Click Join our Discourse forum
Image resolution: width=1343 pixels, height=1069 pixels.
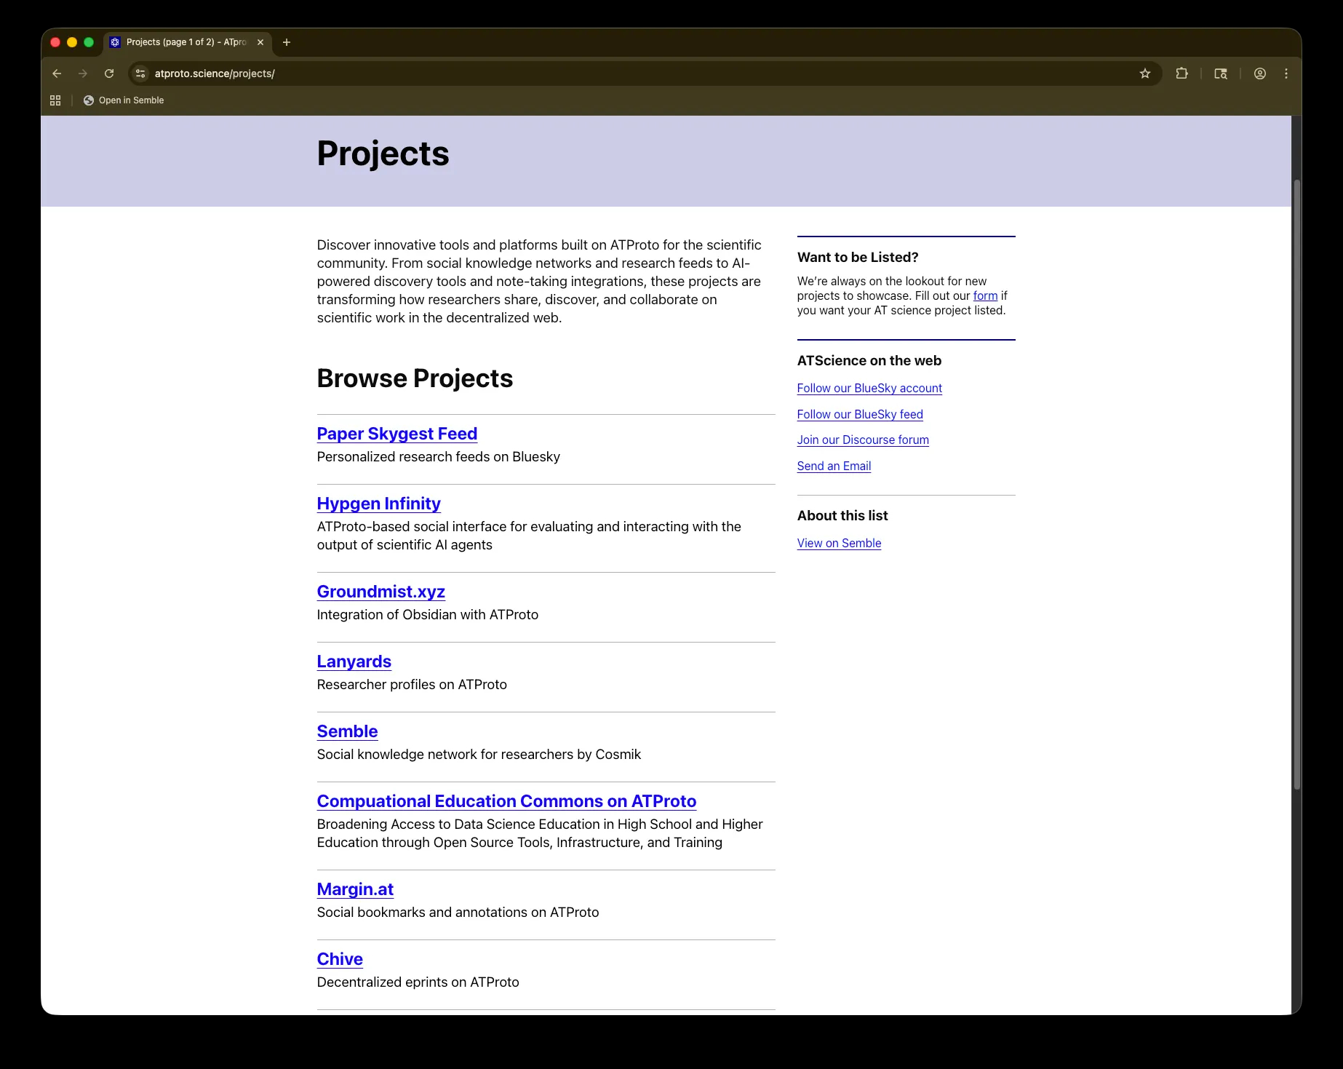pos(862,440)
